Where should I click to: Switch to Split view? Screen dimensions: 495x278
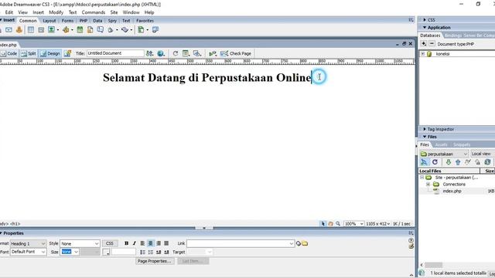pyautogui.click(x=29, y=53)
